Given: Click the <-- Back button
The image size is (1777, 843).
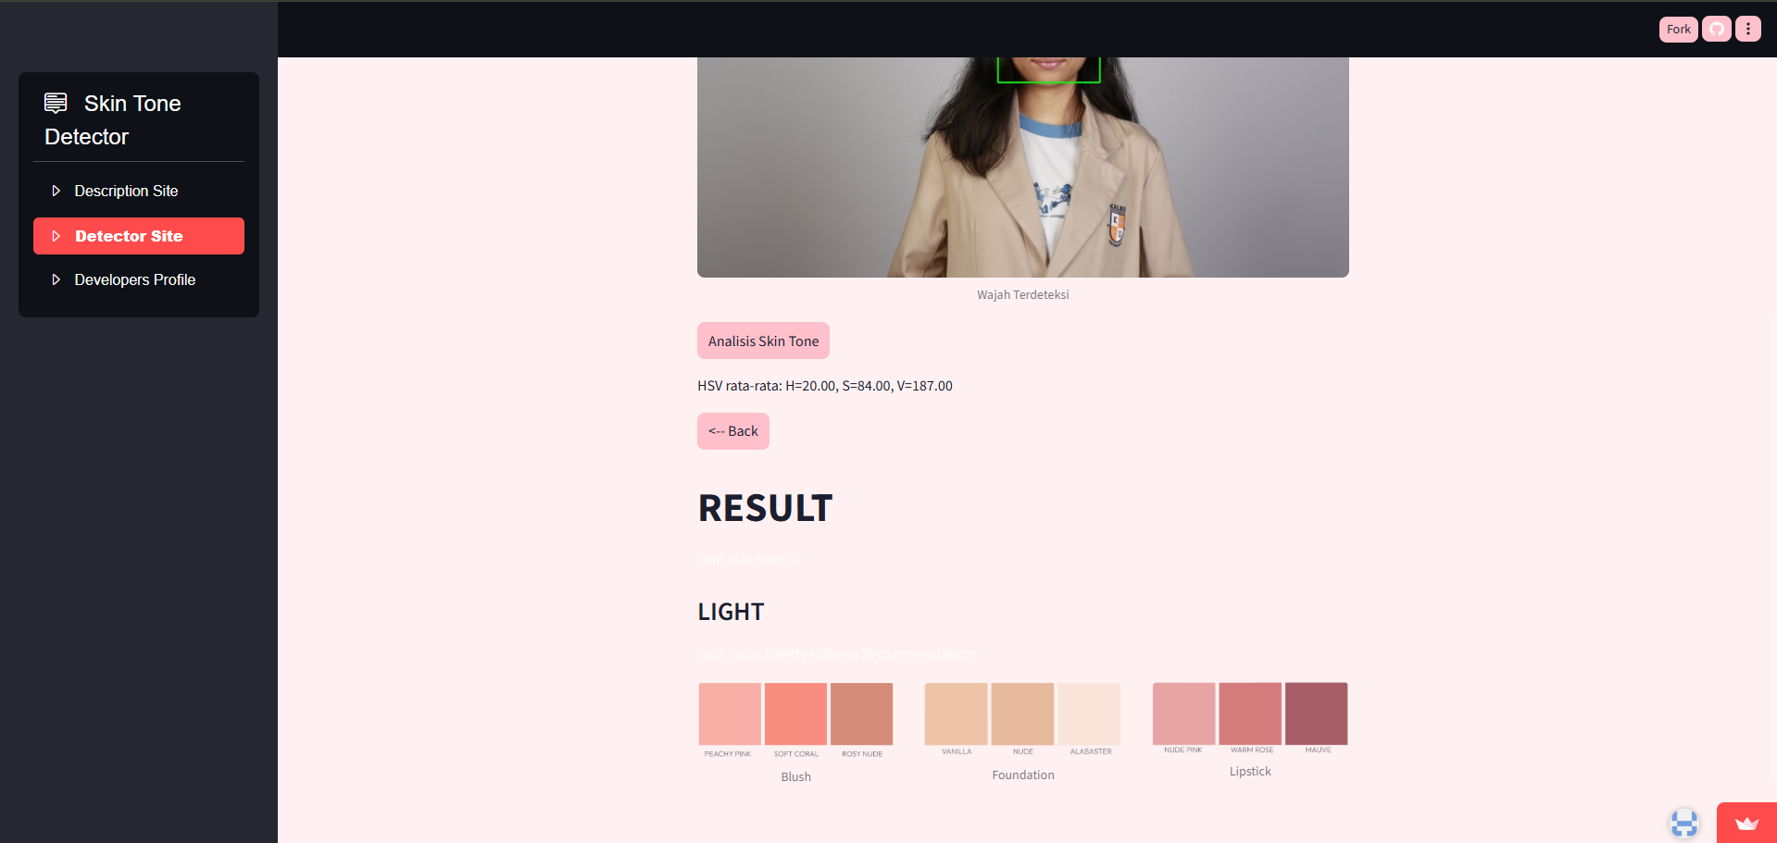Looking at the screenshot, I should (732, 431).
